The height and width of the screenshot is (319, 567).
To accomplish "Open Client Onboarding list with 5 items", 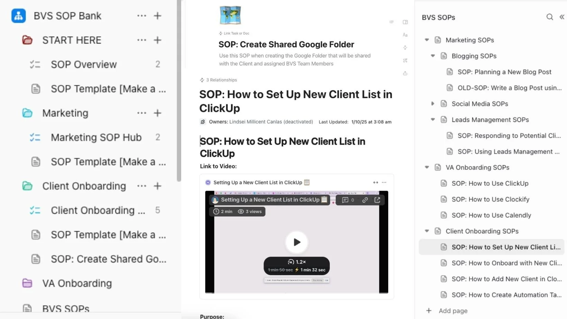I will coord(98,210).
